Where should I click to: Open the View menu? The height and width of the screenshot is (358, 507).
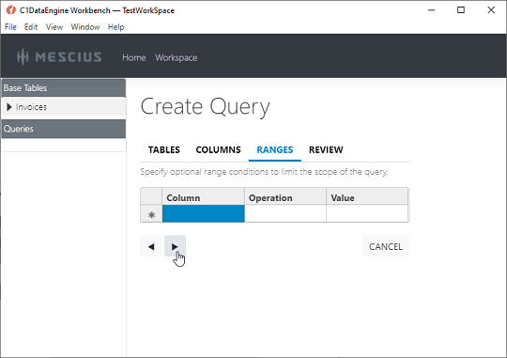54,27
